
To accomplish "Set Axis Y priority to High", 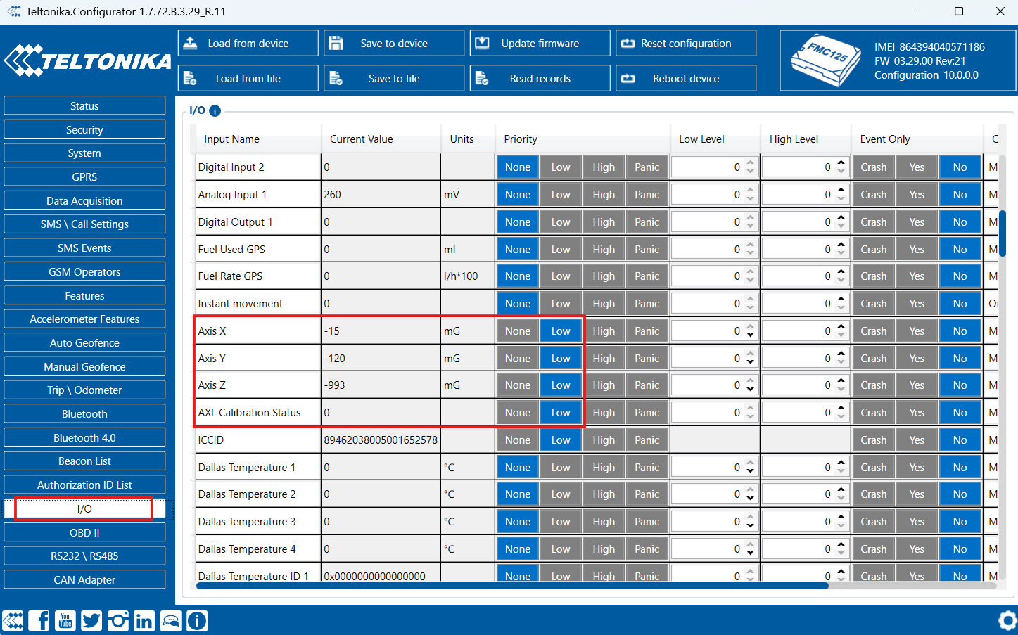I will click(604, 359).
